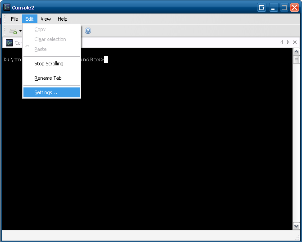Image resolution: width=302 pixels, height=242 pixels.
Task: Expand the New Tab dropdown arrow
Action: click(x=20, y=31)
